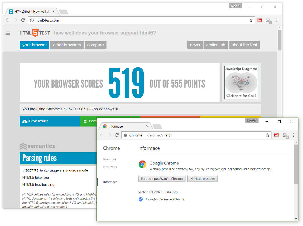Image resolution: width=303 pixels, height=226 pixels.
Task: Click the JavaScript Diagrams GoJS ad
Action: coord(241,83)
